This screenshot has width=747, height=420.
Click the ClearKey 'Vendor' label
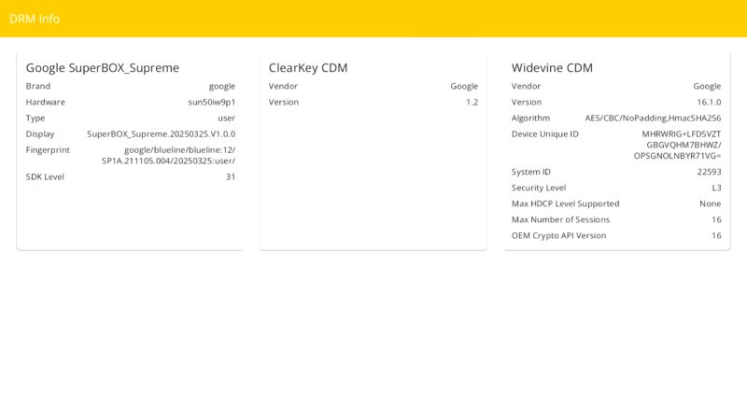[283, 86]
